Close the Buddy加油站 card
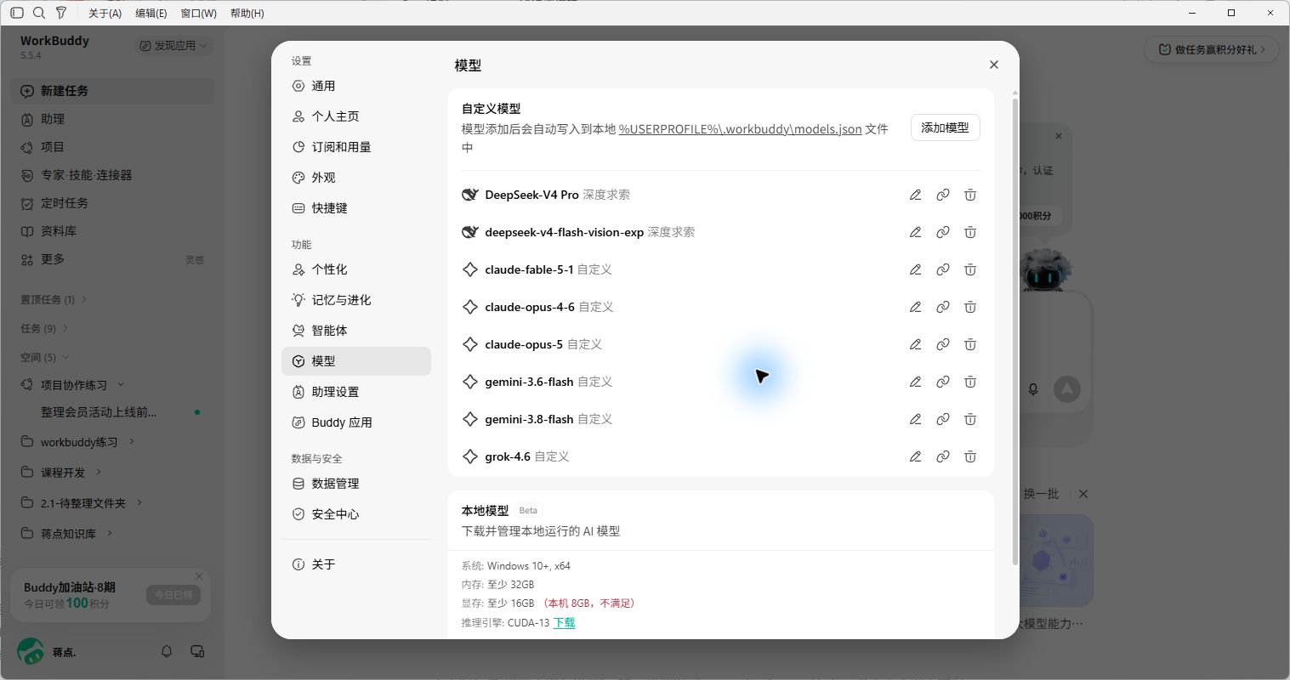This screenshot has width=1290, height=680. [x=199, y=576]
